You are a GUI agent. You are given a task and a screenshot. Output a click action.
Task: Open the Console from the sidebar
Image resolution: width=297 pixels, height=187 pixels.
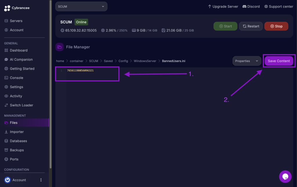coord(17,78)
